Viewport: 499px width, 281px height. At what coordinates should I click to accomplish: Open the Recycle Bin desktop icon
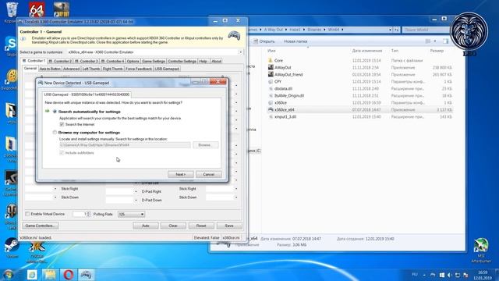pyautogui.click(x=12, y=10)
